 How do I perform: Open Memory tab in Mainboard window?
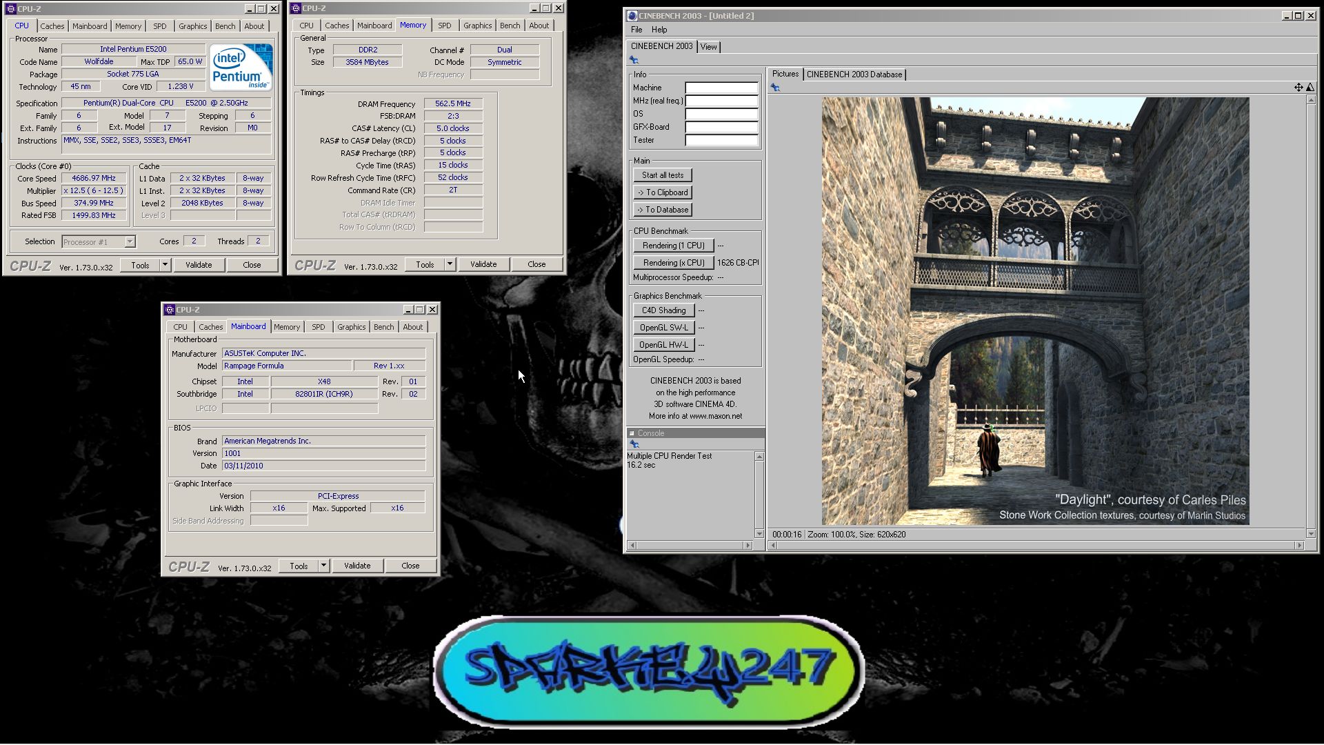[x=287, y=327]
